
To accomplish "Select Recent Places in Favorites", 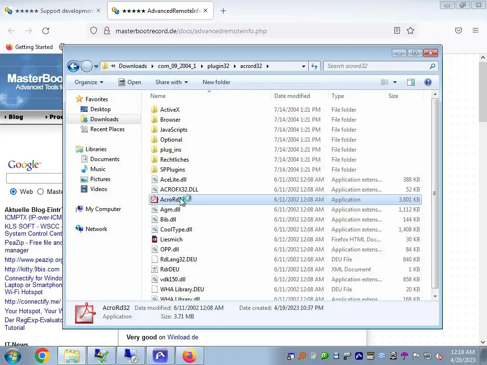I will click(x=107, y=129).
